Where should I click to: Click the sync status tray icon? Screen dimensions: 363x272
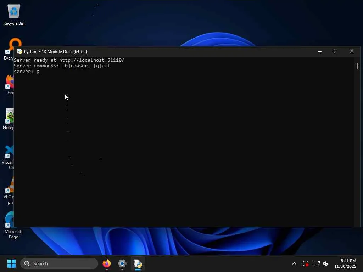pyautogui.click(x=305, y=263)
